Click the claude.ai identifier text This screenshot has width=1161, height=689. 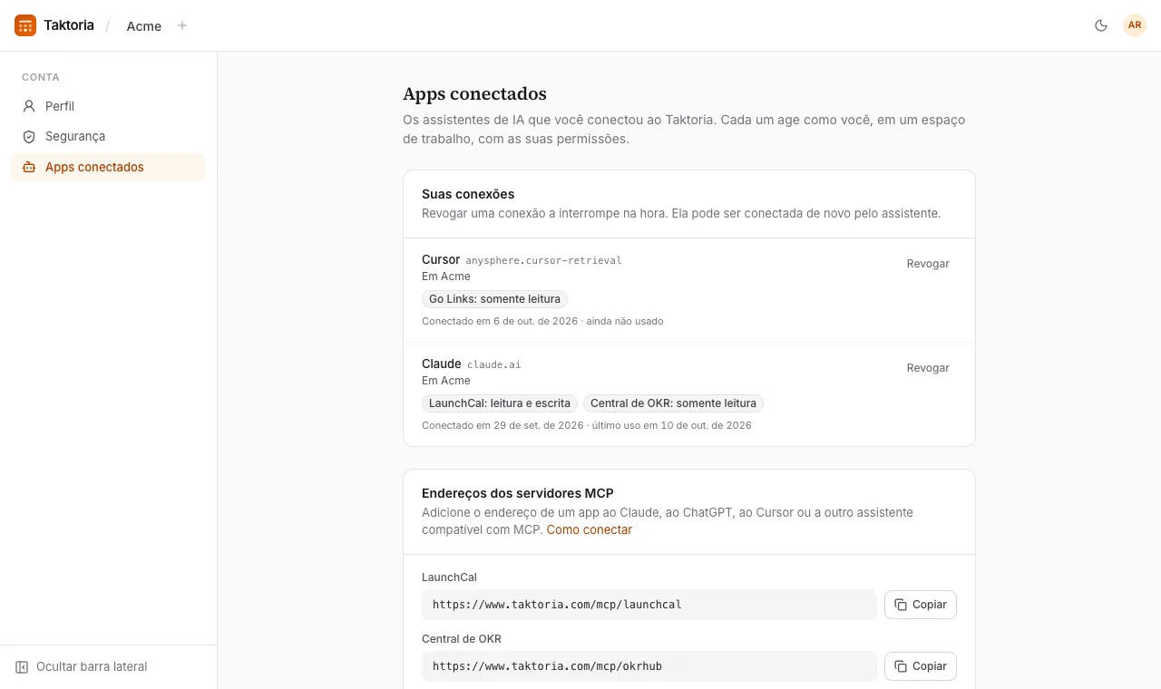point(494,364)
